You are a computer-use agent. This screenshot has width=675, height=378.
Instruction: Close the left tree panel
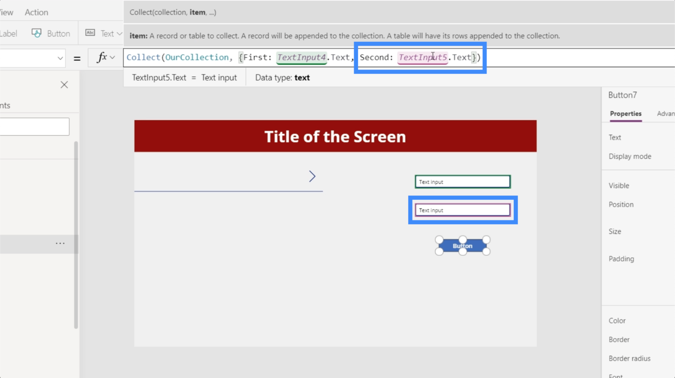(x=64, y=85)
